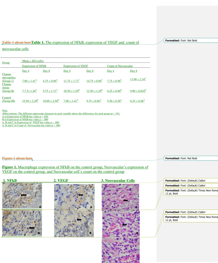This screenshot has height=263, width=218.
Task: Click 'Day 4' under Expression of VEGF
Action: [67, 71]
